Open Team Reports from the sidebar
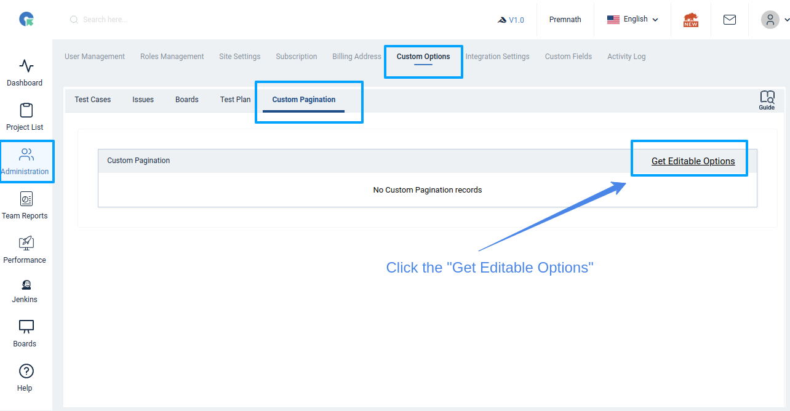This screenshot has width=790, height=411. click(25, 205)
